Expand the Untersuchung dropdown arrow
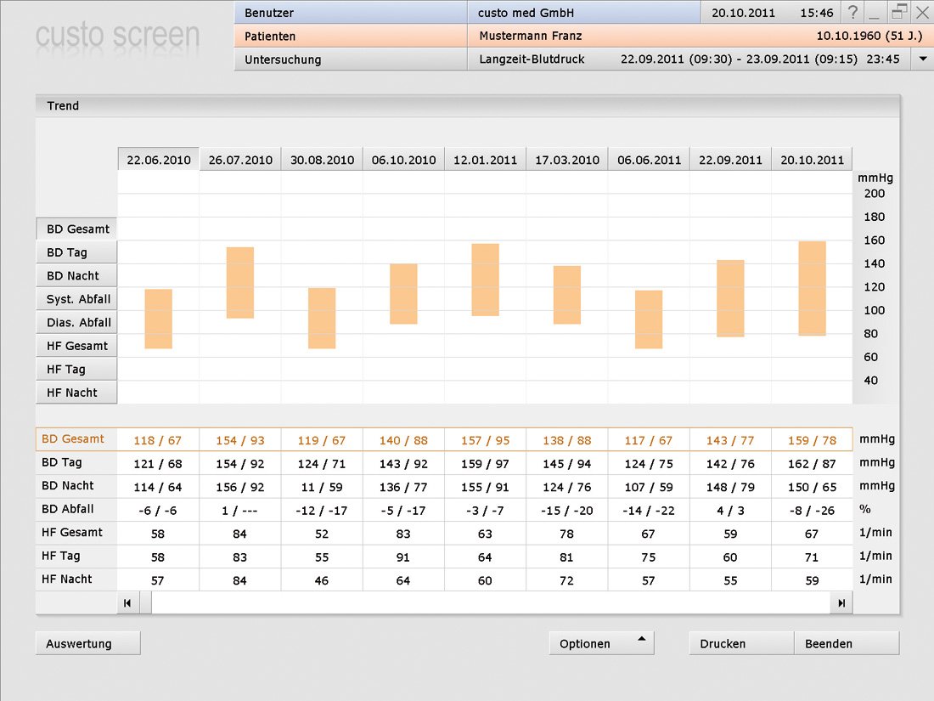934x701 pixels. click(x=922, y=59)
